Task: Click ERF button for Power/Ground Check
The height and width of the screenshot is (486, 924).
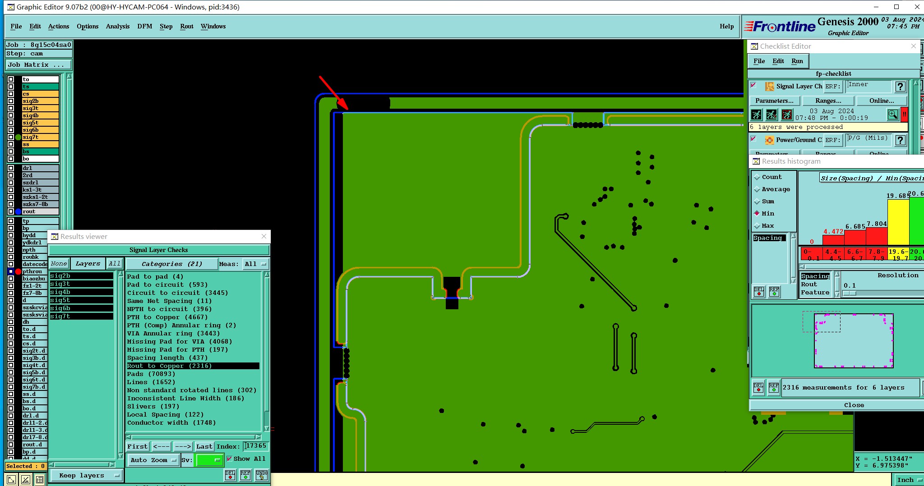Action: point(833,140)
